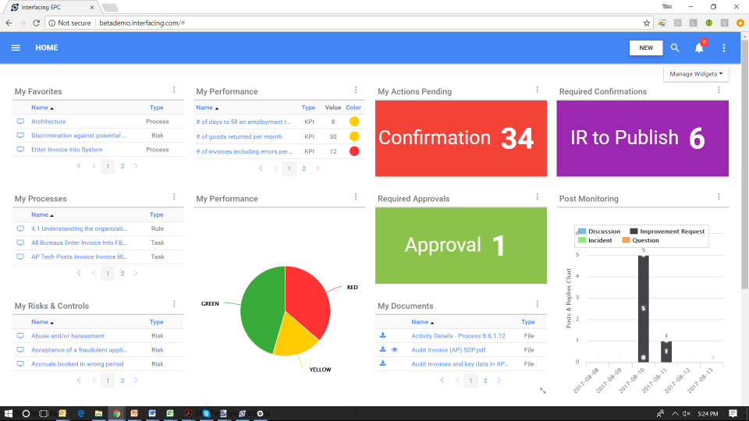Open top My Performance table widget options
Image resolution: width=749 pixels, height=421 pixels.
356,90
